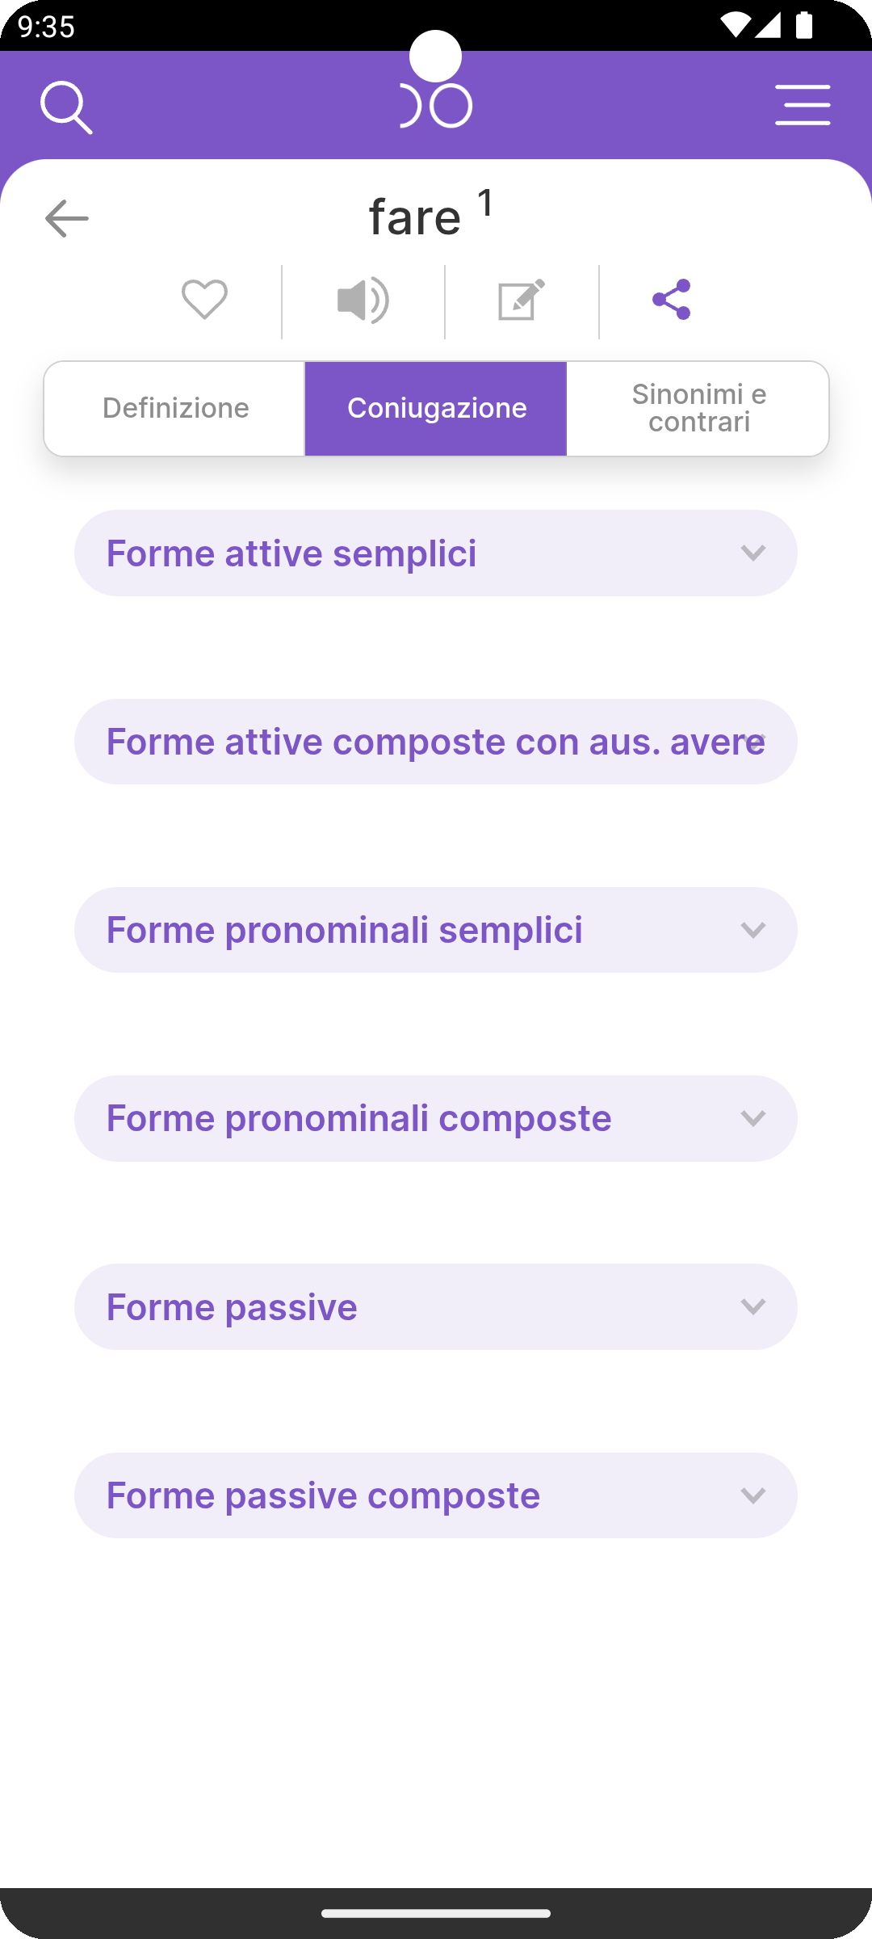Play pronunciation with speaker icon
The height and width of the screenshot is (1939, 872).
click(x=363, y=300)
